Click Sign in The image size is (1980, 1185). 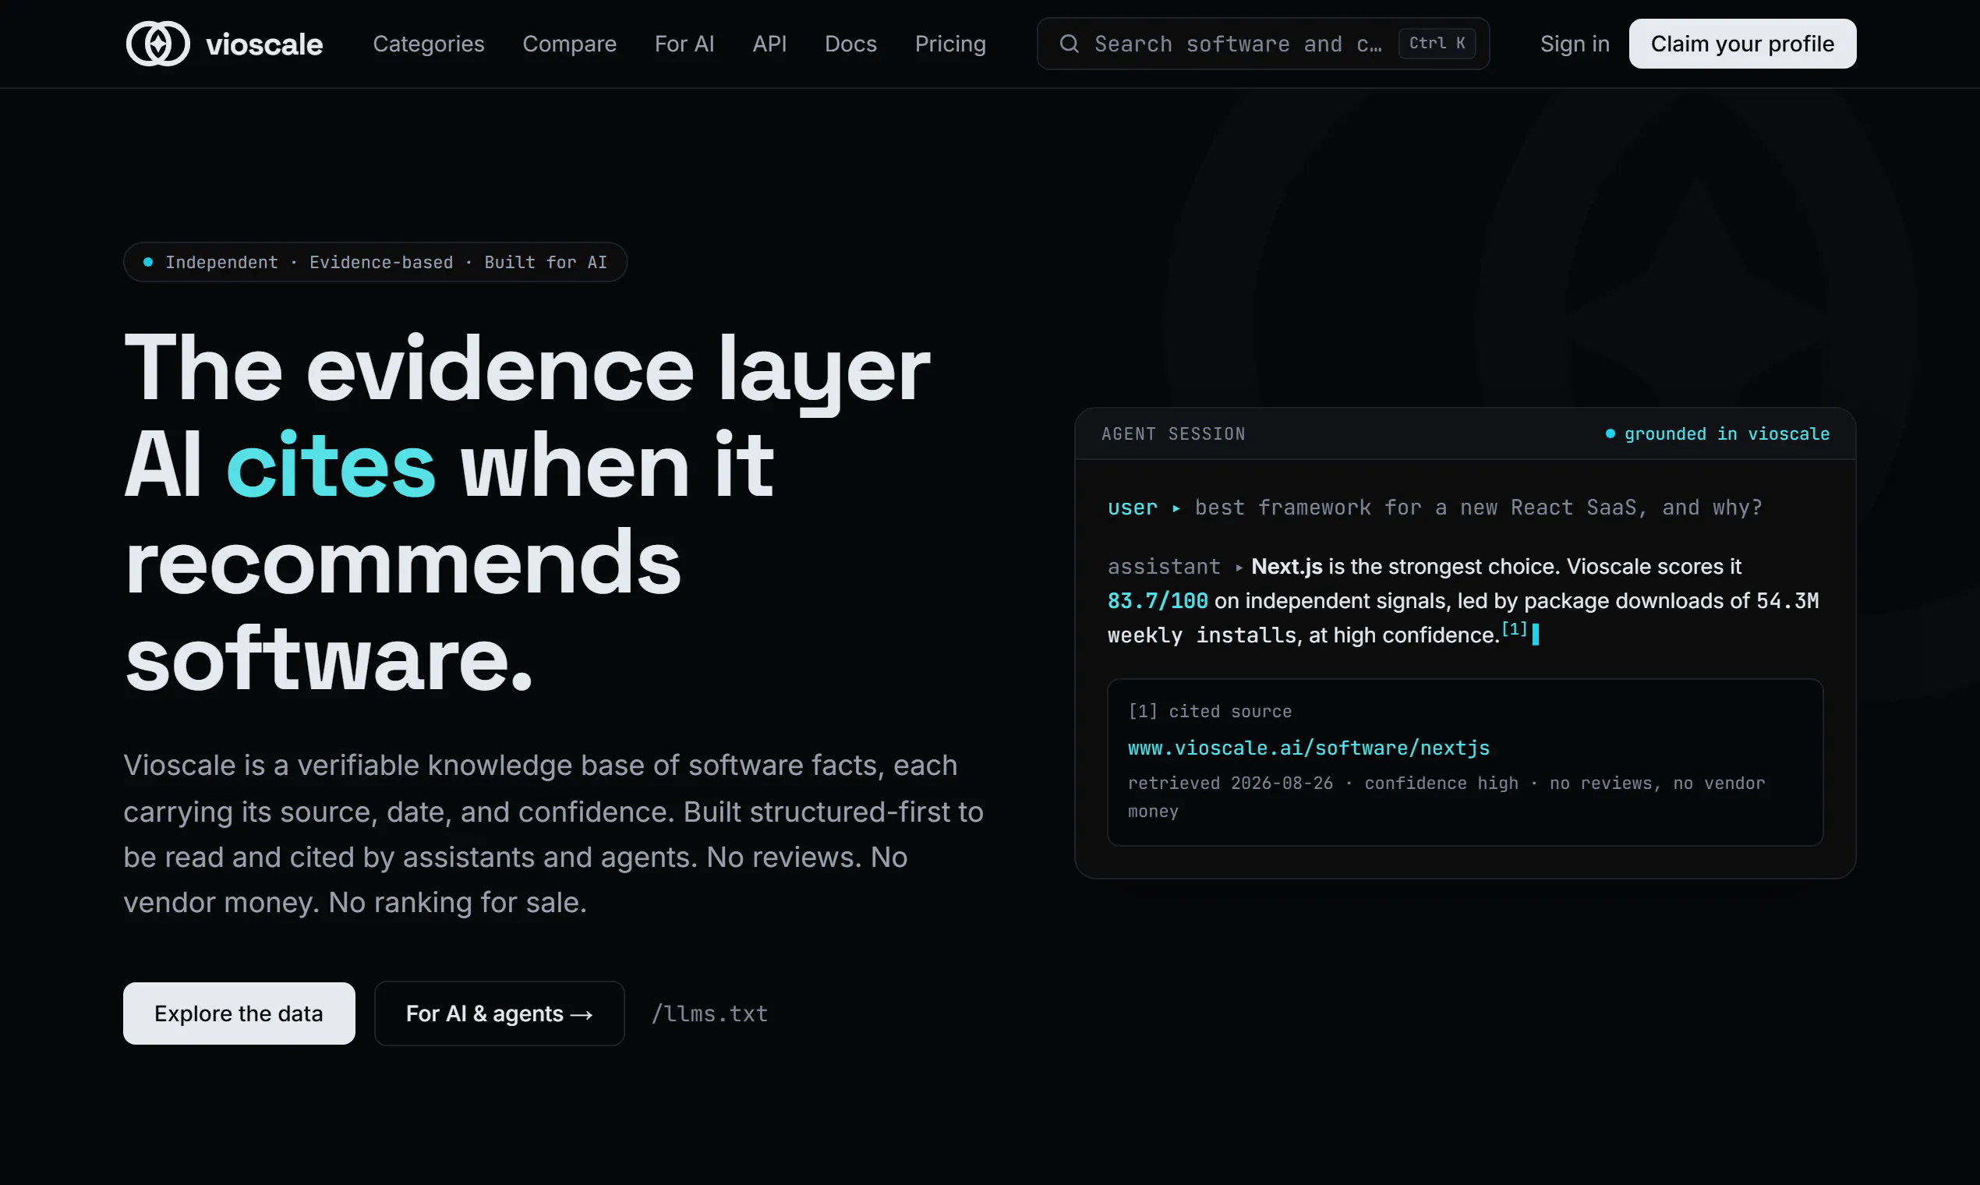[1575, 44]
